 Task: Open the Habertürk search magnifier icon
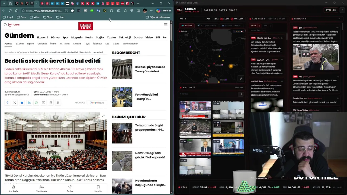coord(5,25)
